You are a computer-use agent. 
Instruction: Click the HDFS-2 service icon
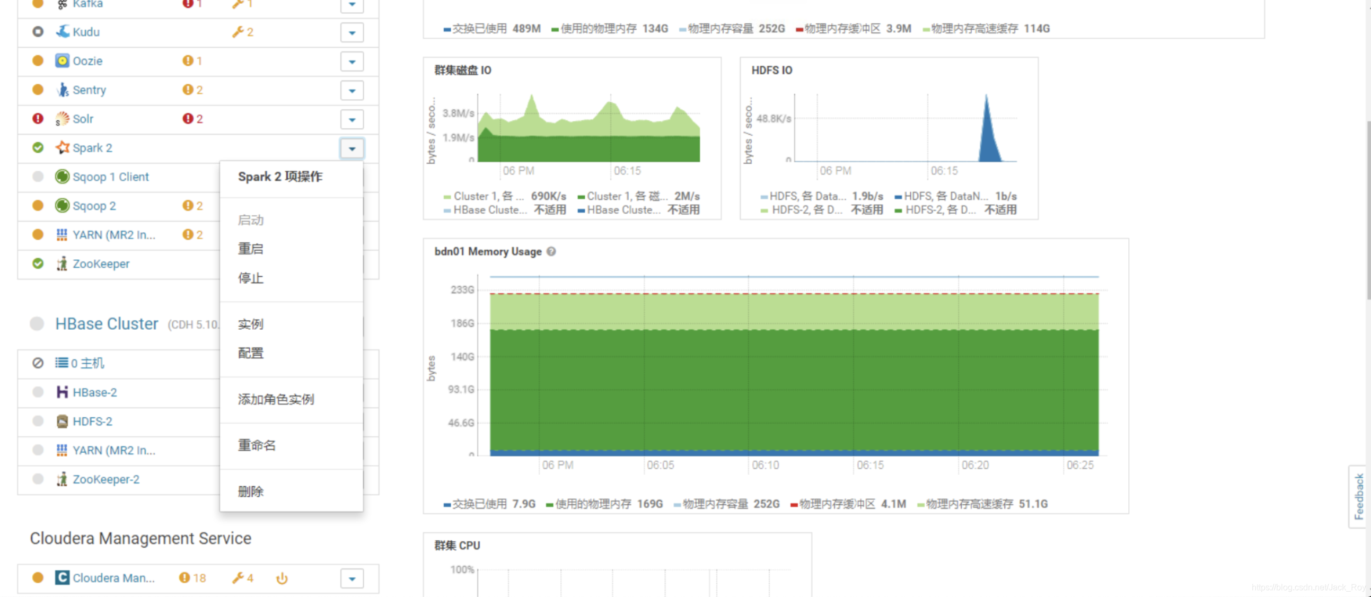pyautogui.click(x=62, y=422)
